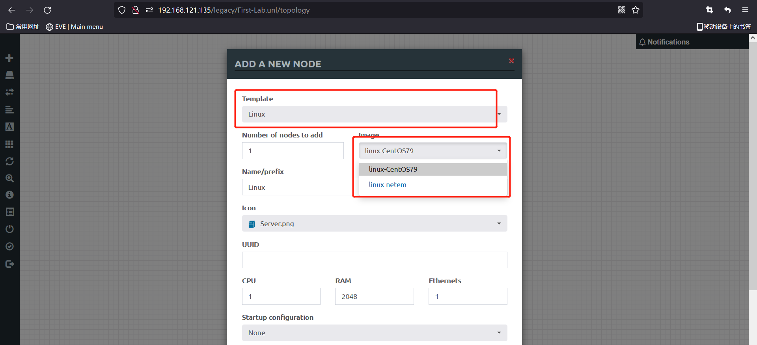757x345 pixels.
Task: Click the site permissions icon in address bar
Action: coord(149,10)
